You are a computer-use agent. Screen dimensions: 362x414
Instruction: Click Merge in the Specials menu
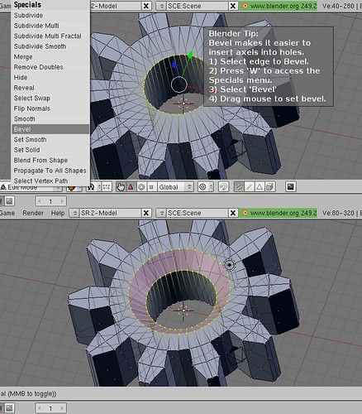[x=50, y=57]
